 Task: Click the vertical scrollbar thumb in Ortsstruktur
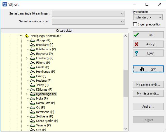[x=126, y=84]
